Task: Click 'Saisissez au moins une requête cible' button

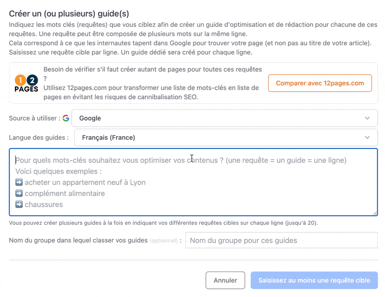Action: [x=314, y=280]
